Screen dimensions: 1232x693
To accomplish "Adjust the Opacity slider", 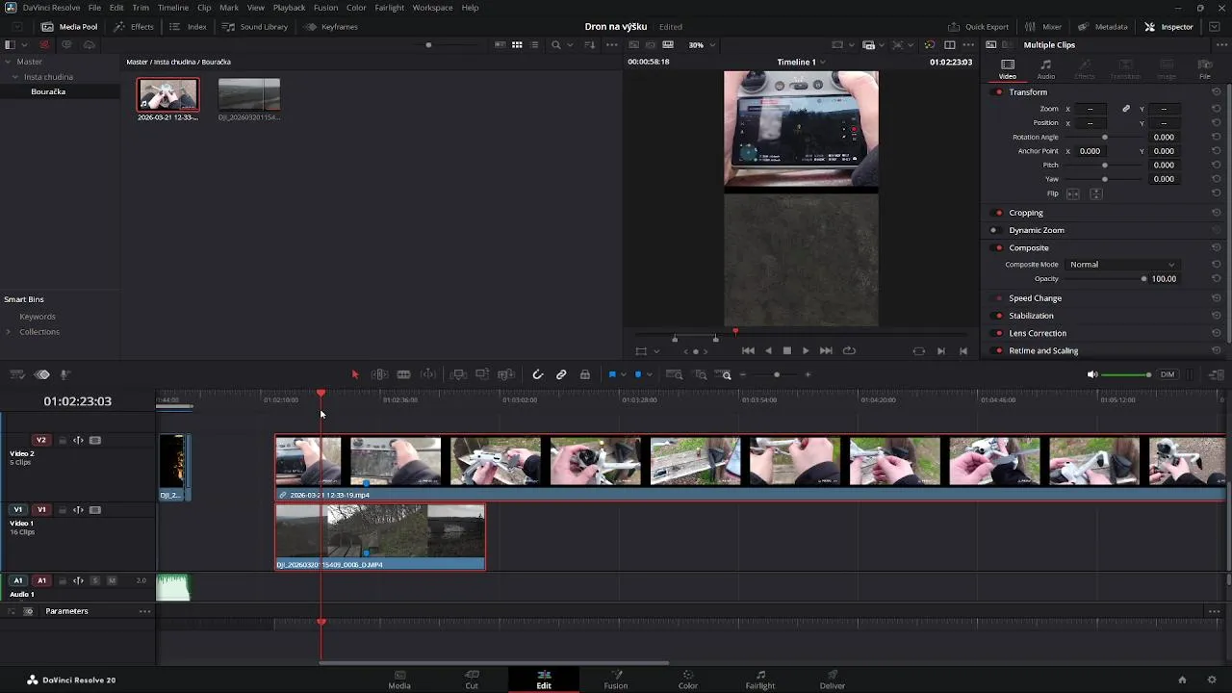I will [1104, 279].
